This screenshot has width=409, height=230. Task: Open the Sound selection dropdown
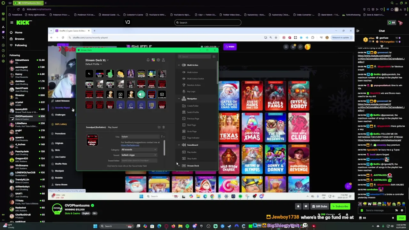pyautogui.click(x=139, y=155)
